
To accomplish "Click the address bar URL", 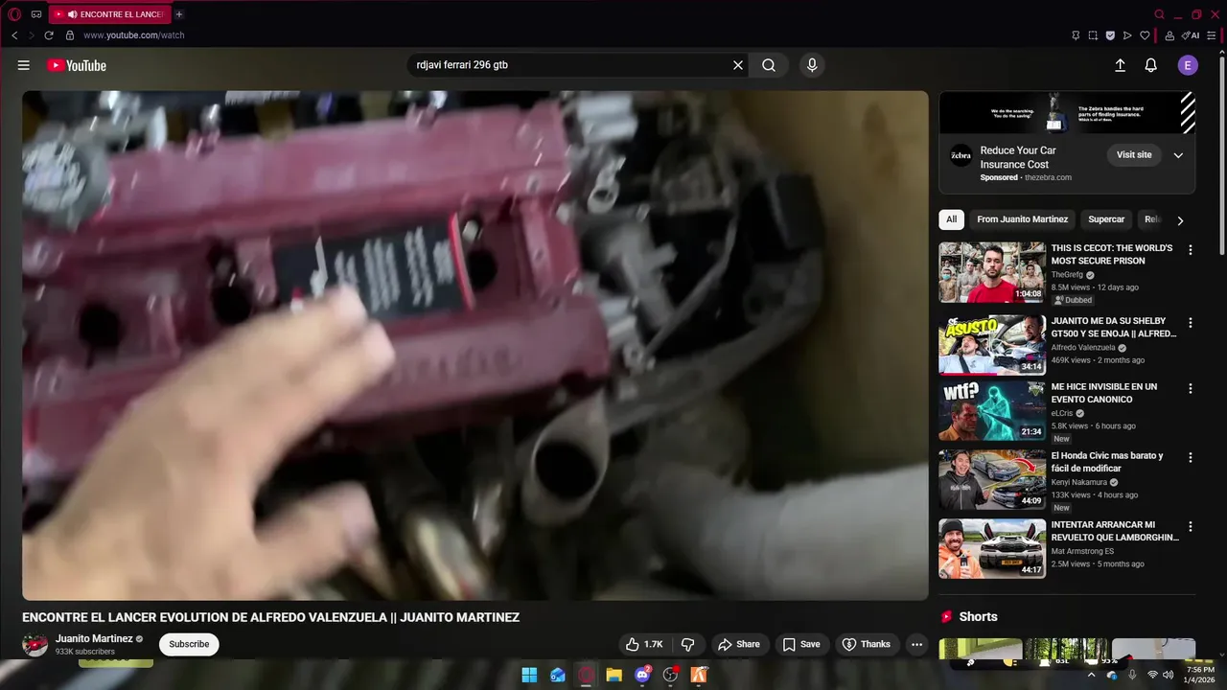I will pos(134,35).
